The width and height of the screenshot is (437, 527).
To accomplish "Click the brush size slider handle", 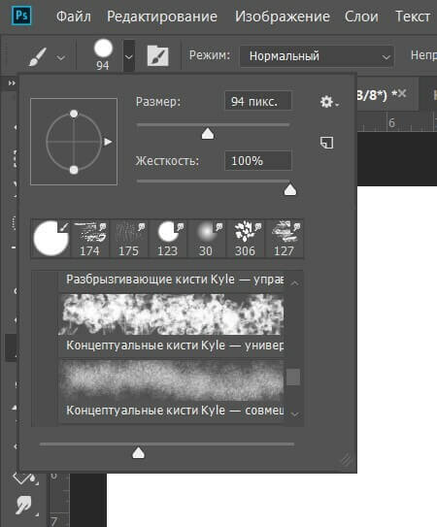I will [x=208, y=133].
